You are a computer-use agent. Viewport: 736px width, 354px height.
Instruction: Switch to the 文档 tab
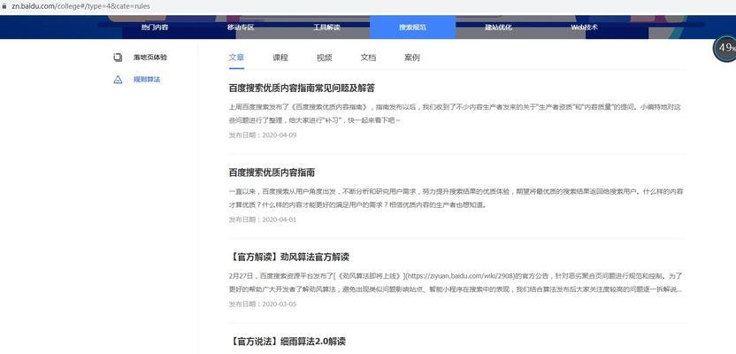coord(368,58)
